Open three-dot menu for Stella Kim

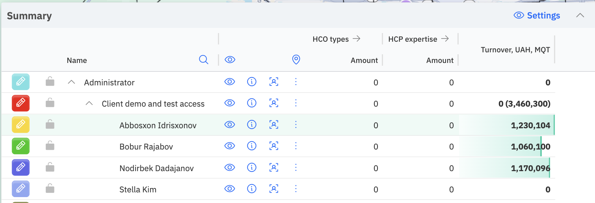point(296,189)
